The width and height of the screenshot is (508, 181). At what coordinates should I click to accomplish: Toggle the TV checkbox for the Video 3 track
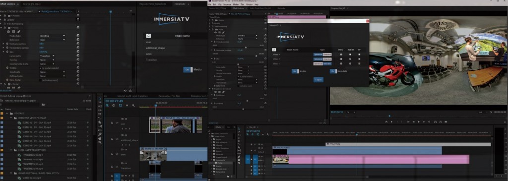(359, 55)
